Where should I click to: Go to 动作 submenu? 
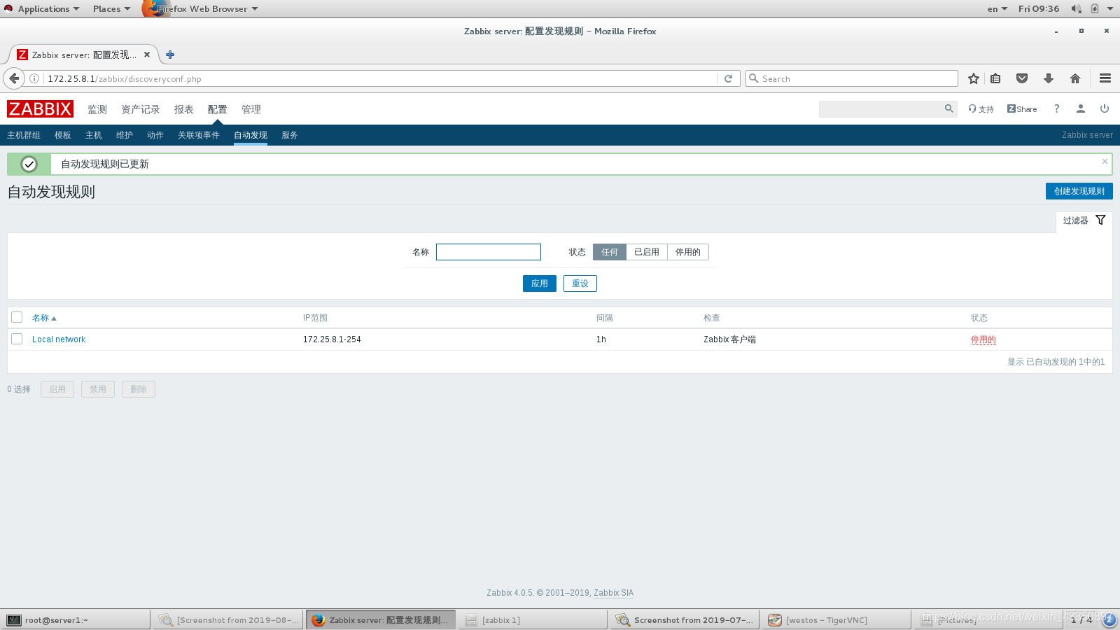[x=155, y=135]
